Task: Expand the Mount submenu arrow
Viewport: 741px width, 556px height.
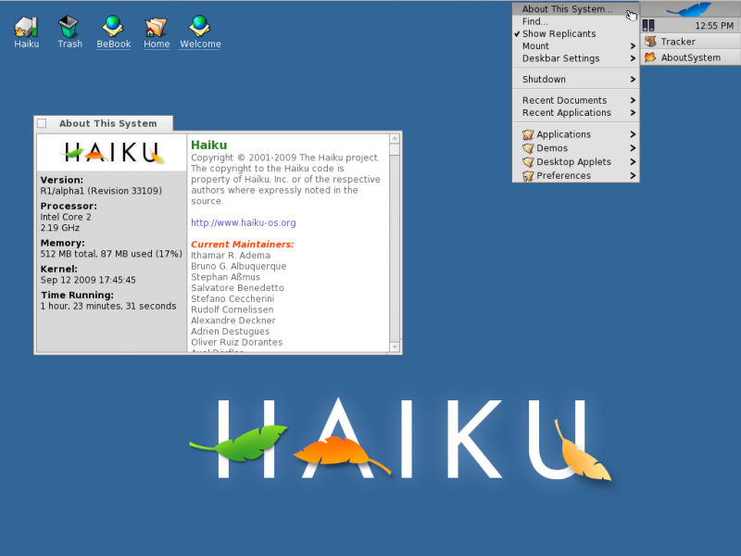Action: (x=633, y=45)
